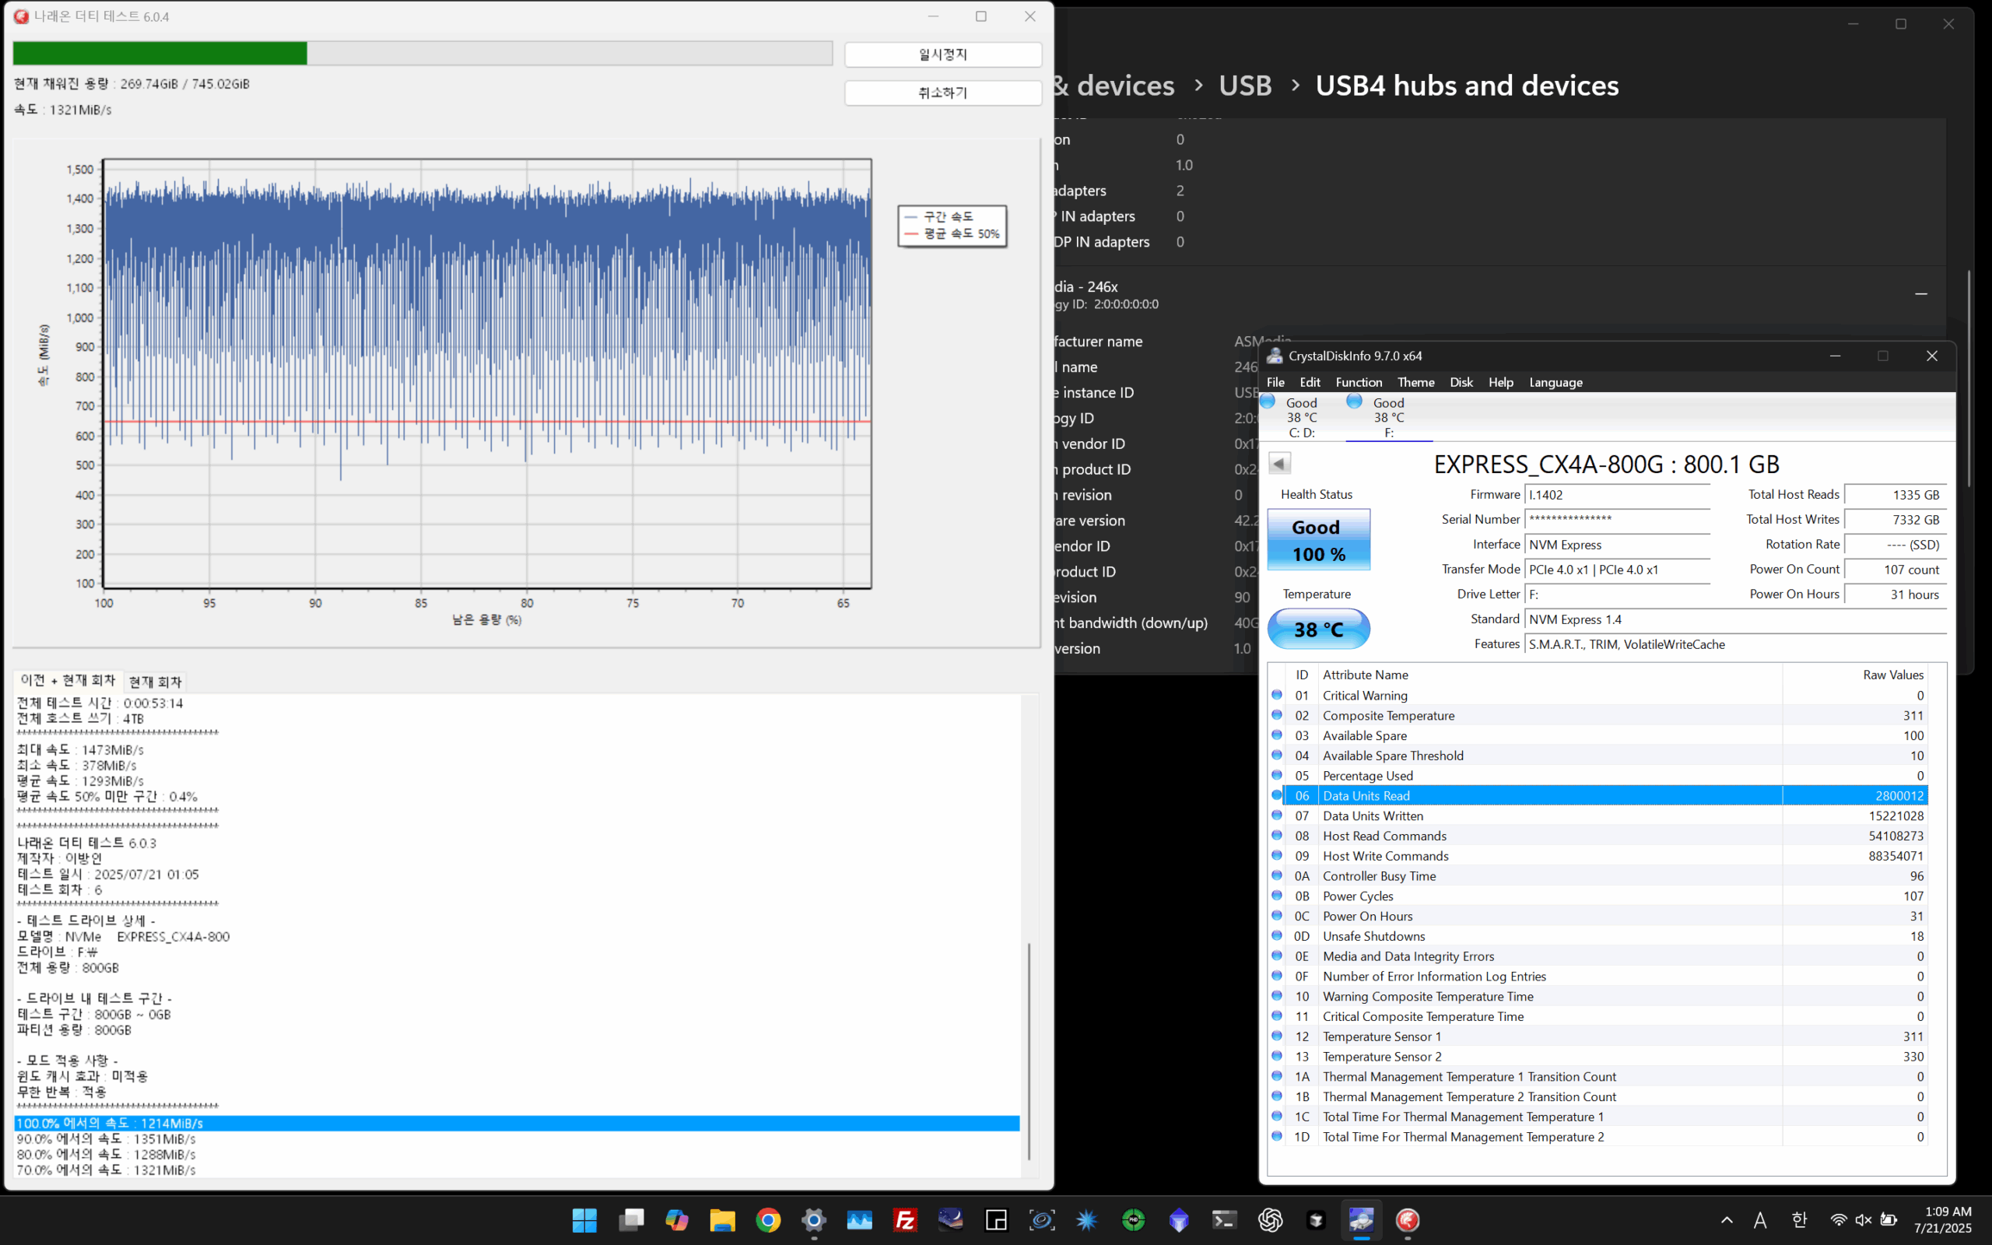This screenshot has width=1992, height=1245.
Task: Open the clock showing 1:09 AM
Action: [1943, 1219]
